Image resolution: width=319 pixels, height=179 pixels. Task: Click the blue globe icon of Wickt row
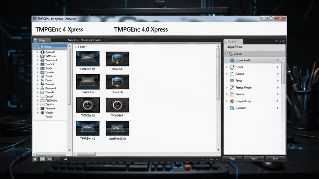42,112
